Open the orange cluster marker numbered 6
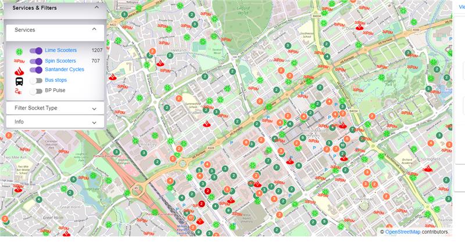The image size is (465, 243). point(246,142)
